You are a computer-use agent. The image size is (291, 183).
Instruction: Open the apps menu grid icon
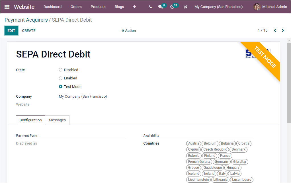[7, 7]
